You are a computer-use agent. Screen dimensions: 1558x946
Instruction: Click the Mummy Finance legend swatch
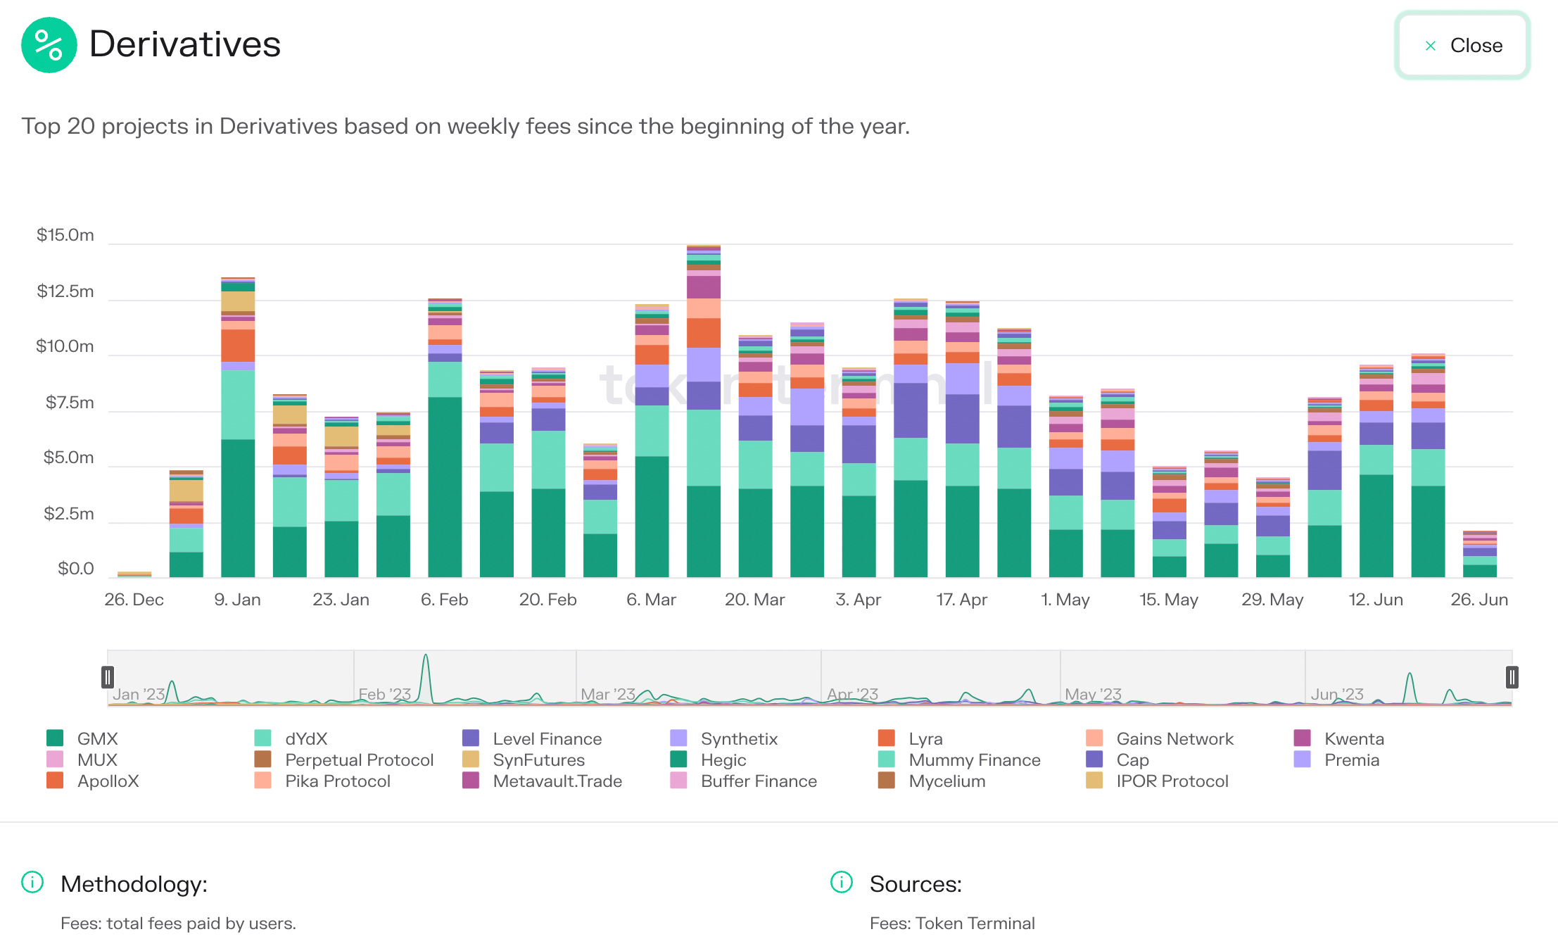pyautogui.click(x=886, y=759)
